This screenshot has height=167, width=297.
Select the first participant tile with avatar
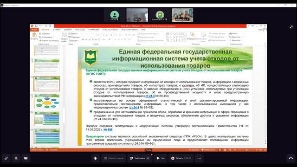point(115,15)
